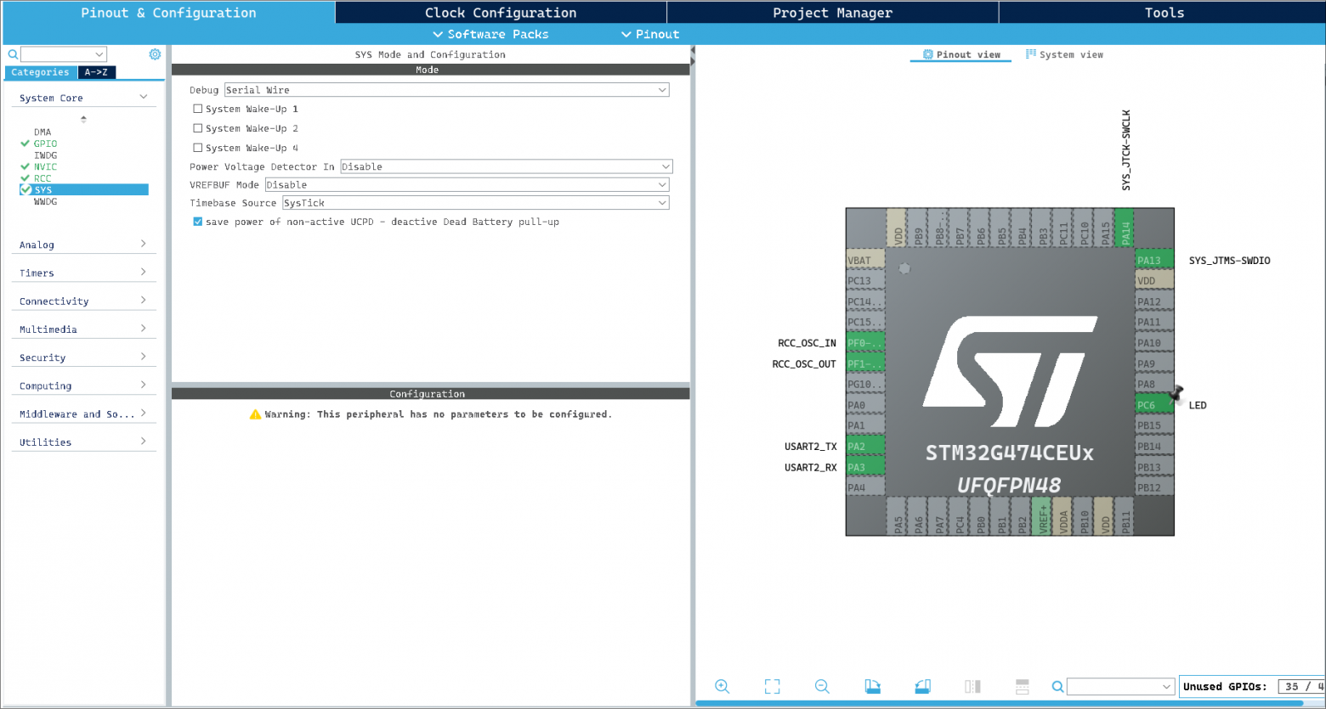This screenshot has width=1326, height=709.
Task: Collapse the System Core category
Action: [x=83, y=98]
